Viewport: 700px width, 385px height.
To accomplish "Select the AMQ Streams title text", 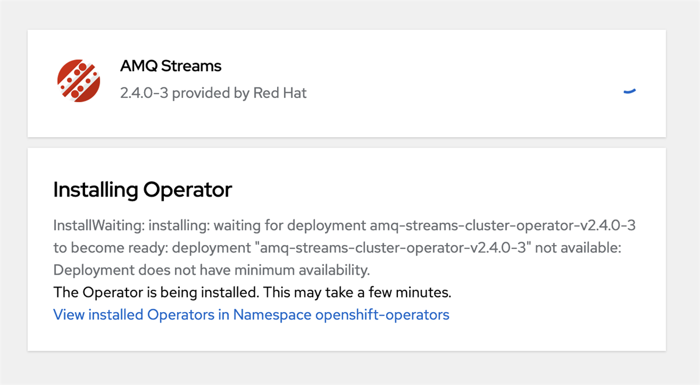I will [170, 66].
